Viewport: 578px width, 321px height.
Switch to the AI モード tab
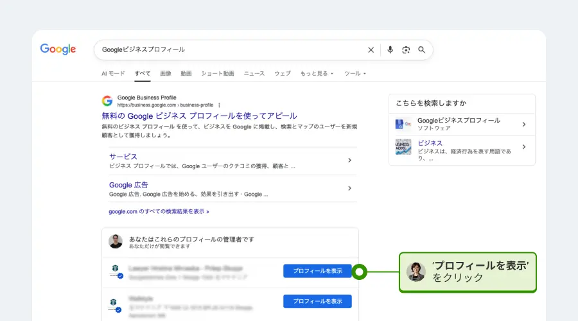pos(113,73)
